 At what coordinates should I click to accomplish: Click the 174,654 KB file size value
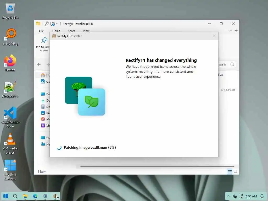click(227, 90)
